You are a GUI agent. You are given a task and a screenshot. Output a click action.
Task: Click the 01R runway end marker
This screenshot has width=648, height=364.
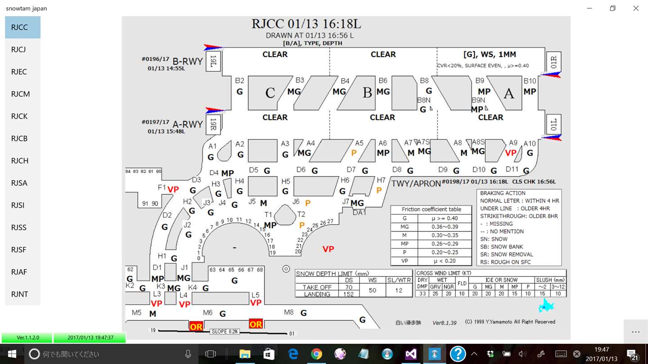(x=553, y=61)
